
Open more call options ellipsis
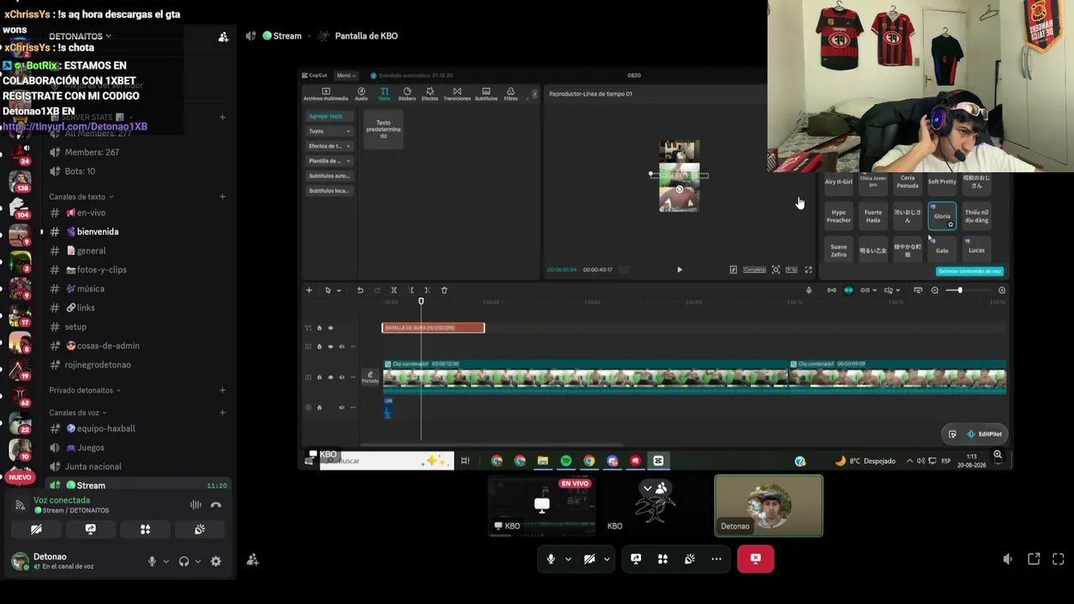[x=717, y=560]
